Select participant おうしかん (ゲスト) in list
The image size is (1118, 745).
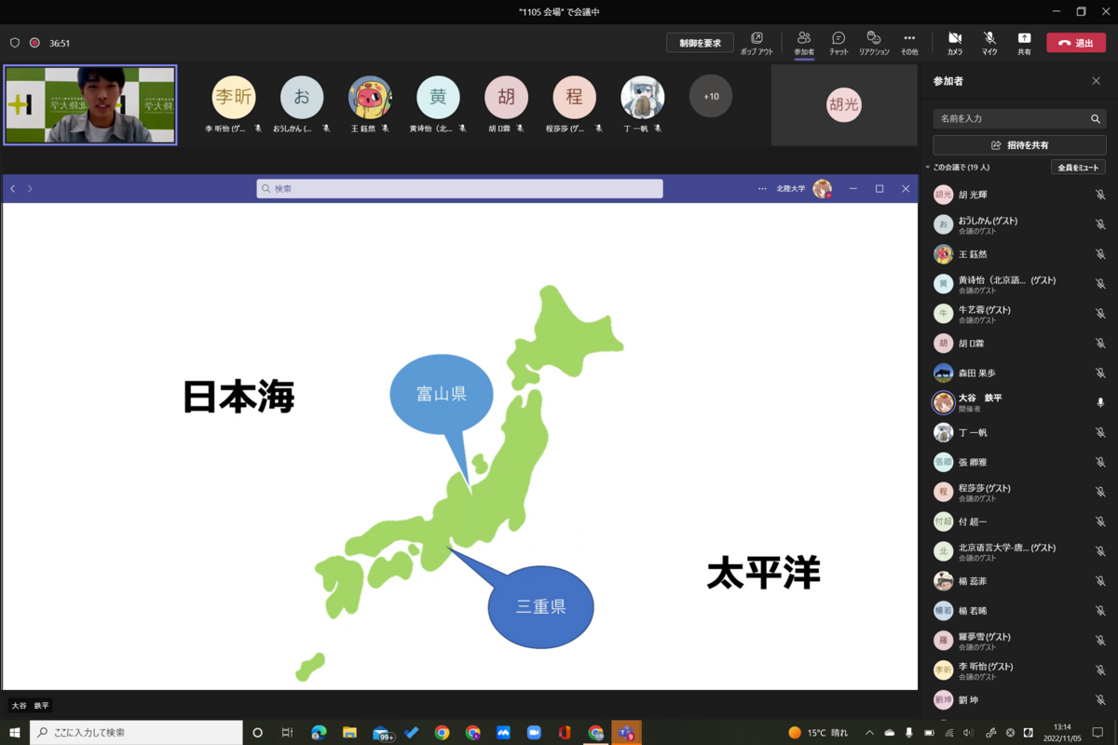1019,224
